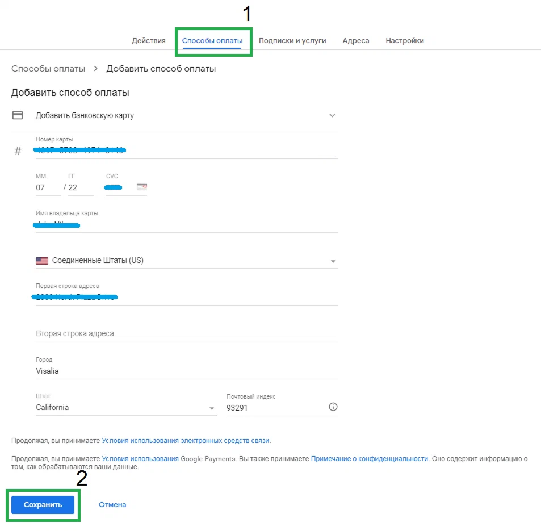This screenshot has height=531, width=541.
Task: Switch to the Подписки и услуги tab
Action: (292, 40)
